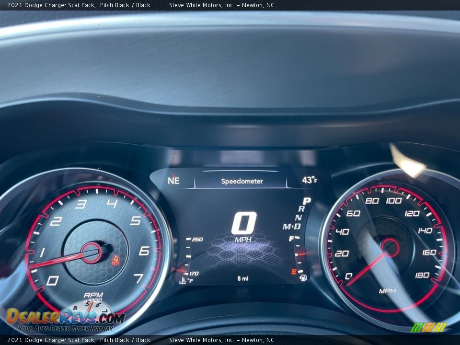460x345 pixels.
Task: Click the F full fuel marker
Action: 291,239
